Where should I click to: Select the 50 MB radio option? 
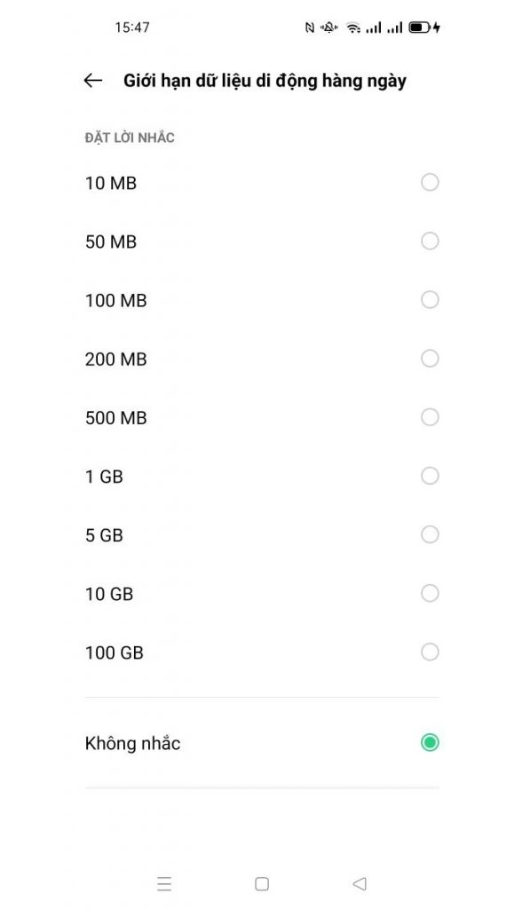430,241
